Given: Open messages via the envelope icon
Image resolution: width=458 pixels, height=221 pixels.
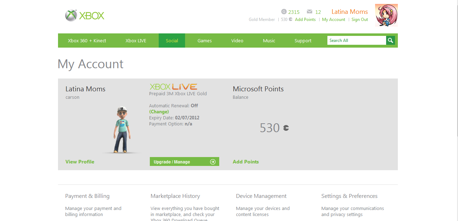Looking at the screenshot, I should pos(309,12).
